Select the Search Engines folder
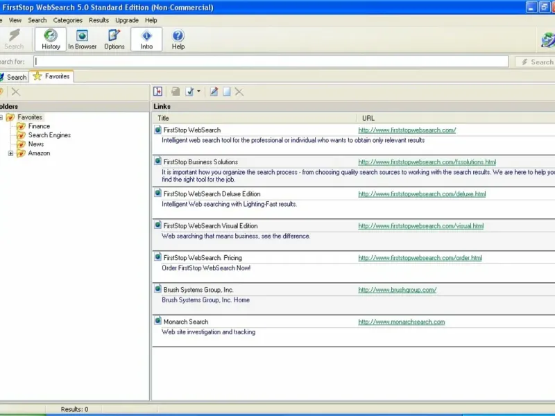Image resolution: width=555 pixels, height=416 pixels. pos(49,135)
